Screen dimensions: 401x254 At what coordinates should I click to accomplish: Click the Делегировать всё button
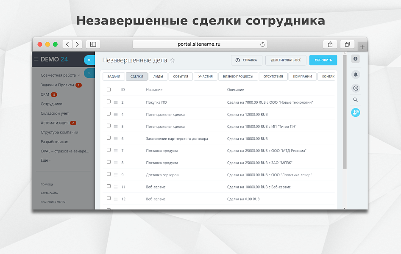point(286,60)
